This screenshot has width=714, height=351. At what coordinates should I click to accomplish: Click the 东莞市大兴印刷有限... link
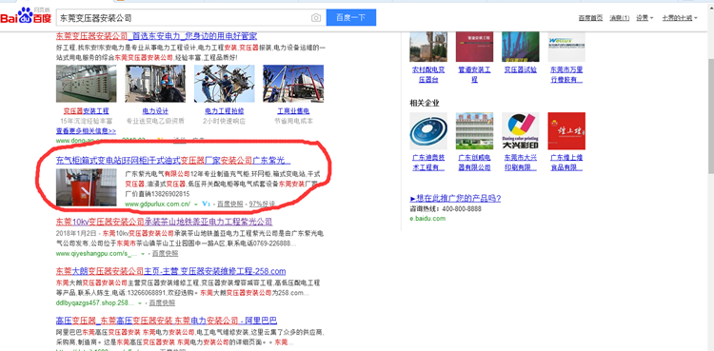pos(521,163)
